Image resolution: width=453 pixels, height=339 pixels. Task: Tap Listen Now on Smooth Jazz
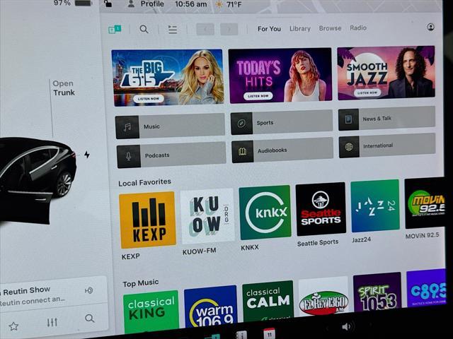[367, 93]
